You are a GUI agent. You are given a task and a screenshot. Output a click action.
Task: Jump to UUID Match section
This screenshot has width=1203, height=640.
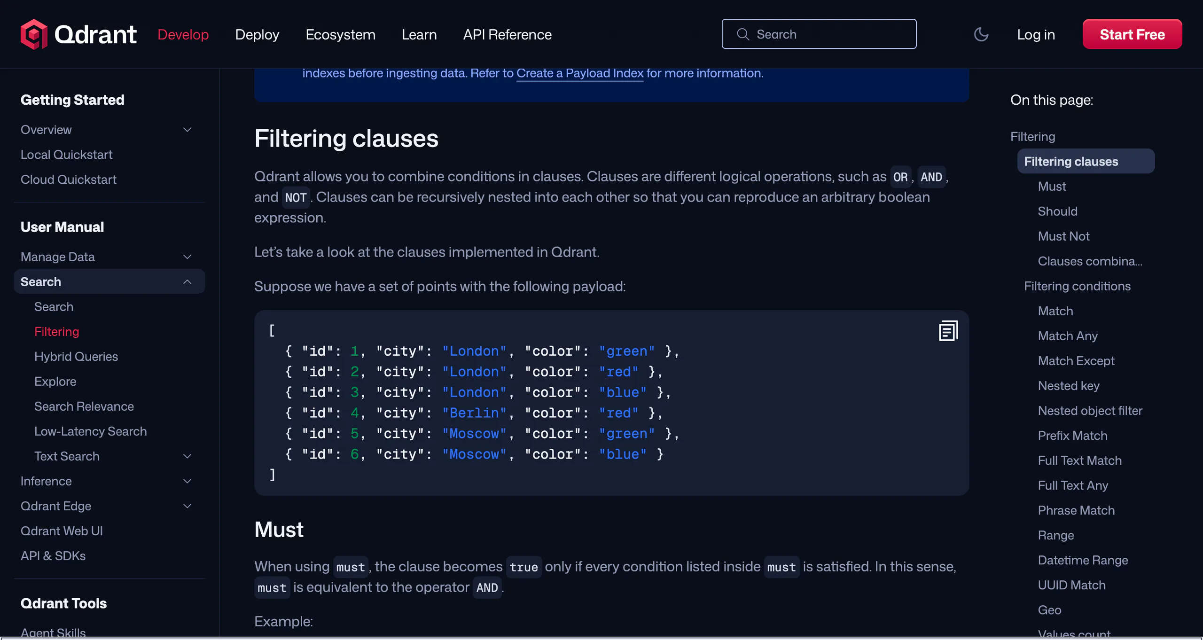point(1071,585)
